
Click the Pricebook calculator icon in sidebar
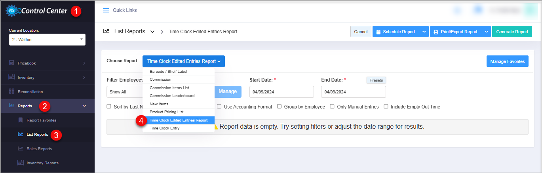pos(11,63)
